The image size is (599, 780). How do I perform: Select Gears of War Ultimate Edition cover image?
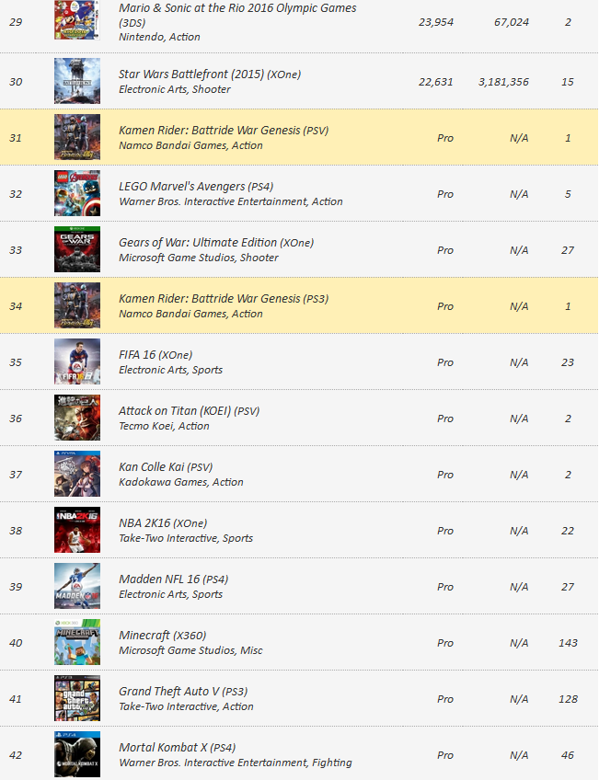77,249
